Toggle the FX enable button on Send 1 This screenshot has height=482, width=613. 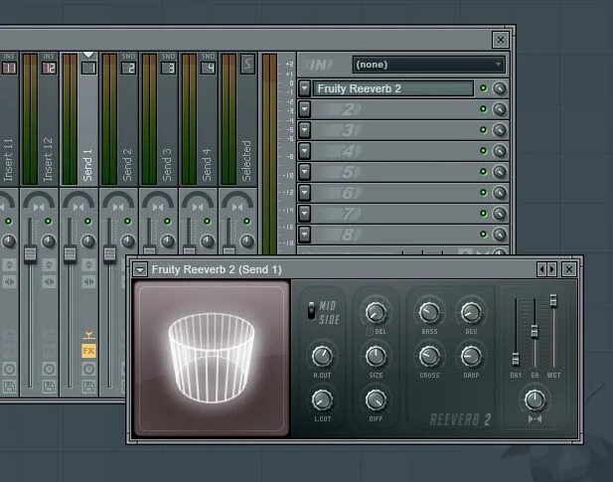point(88,351)
